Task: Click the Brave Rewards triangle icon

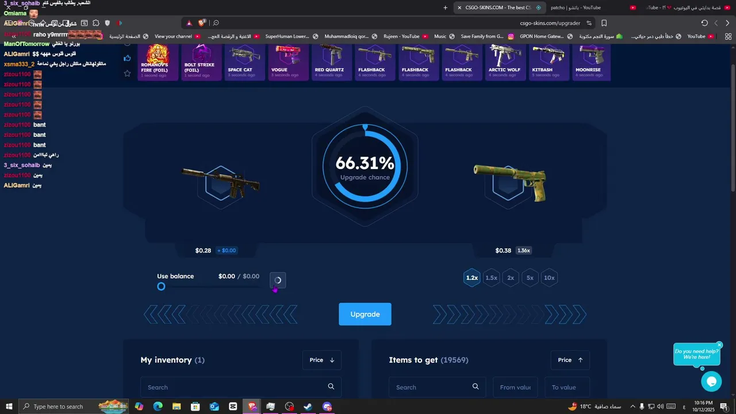Action: tap(189, 23)
